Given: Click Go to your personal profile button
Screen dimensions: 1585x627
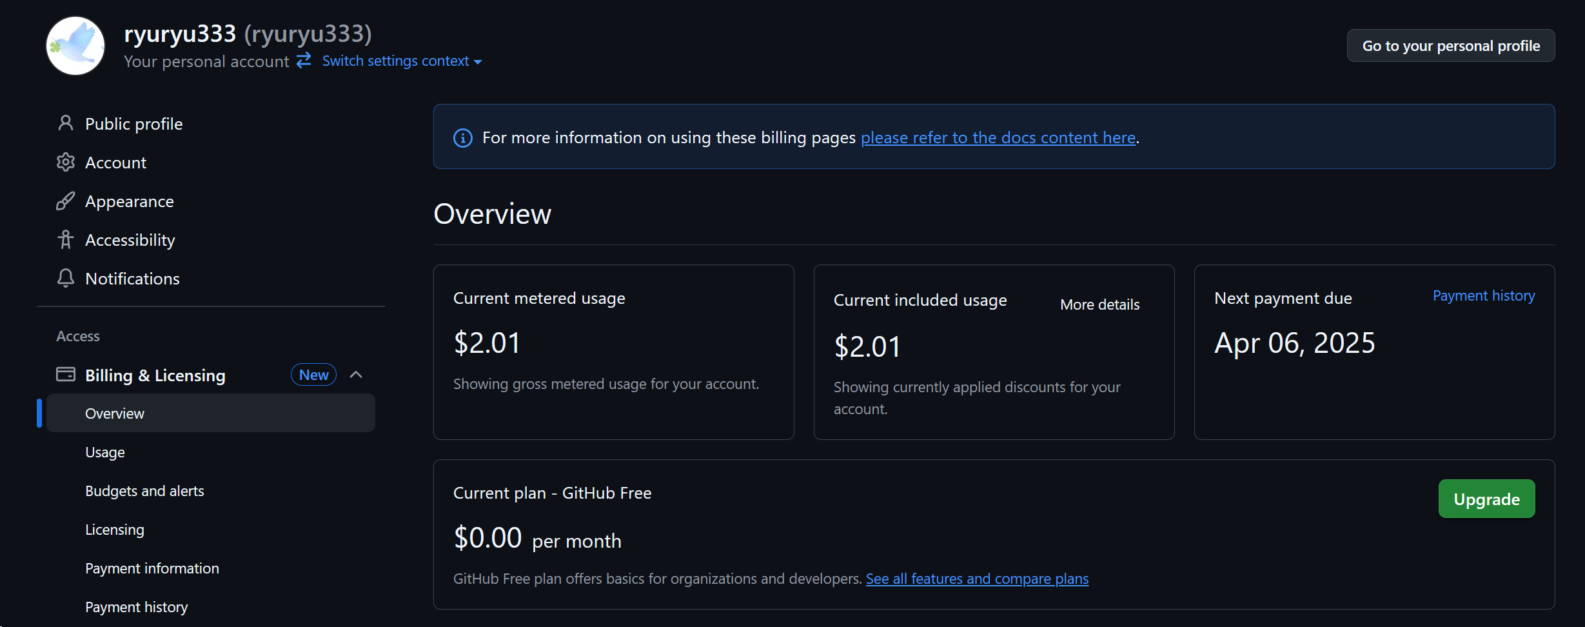Looking at the screenshot, I should point(1451,46).
